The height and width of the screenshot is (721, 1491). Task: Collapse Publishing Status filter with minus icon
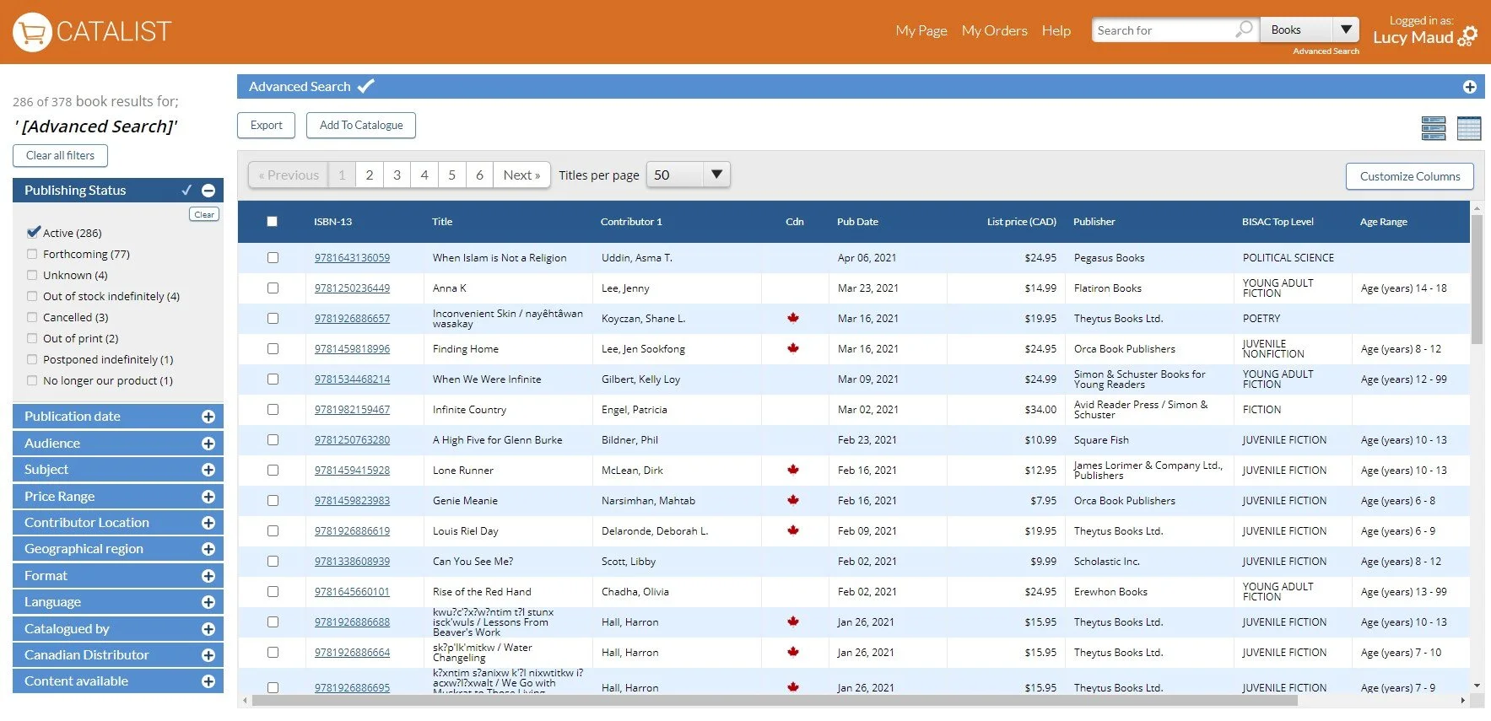[208, 191]
